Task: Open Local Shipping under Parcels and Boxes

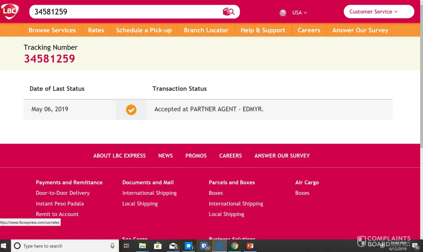Action: coord(226,214)
